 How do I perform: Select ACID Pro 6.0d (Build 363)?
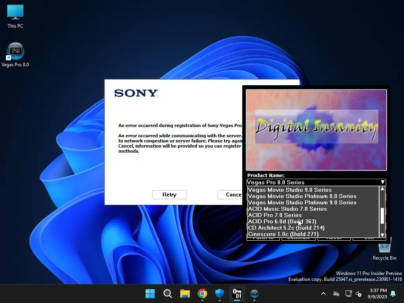click(x=313, y=221)
